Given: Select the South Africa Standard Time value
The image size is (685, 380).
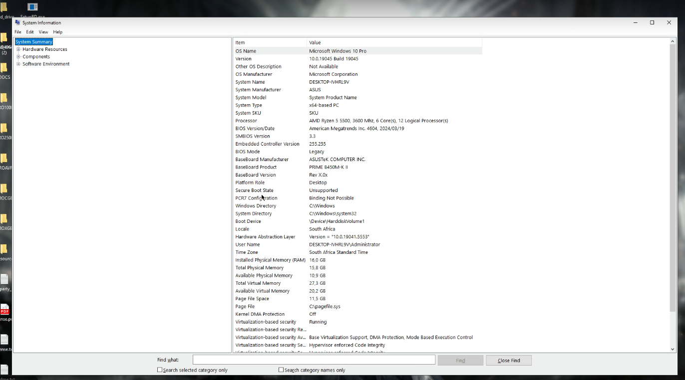Looking at the screenshot, I should tap(339, 252).
